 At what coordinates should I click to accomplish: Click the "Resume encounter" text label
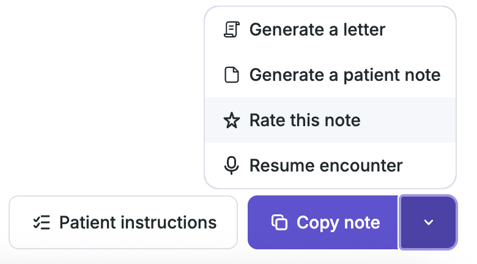tap(326, 165)
